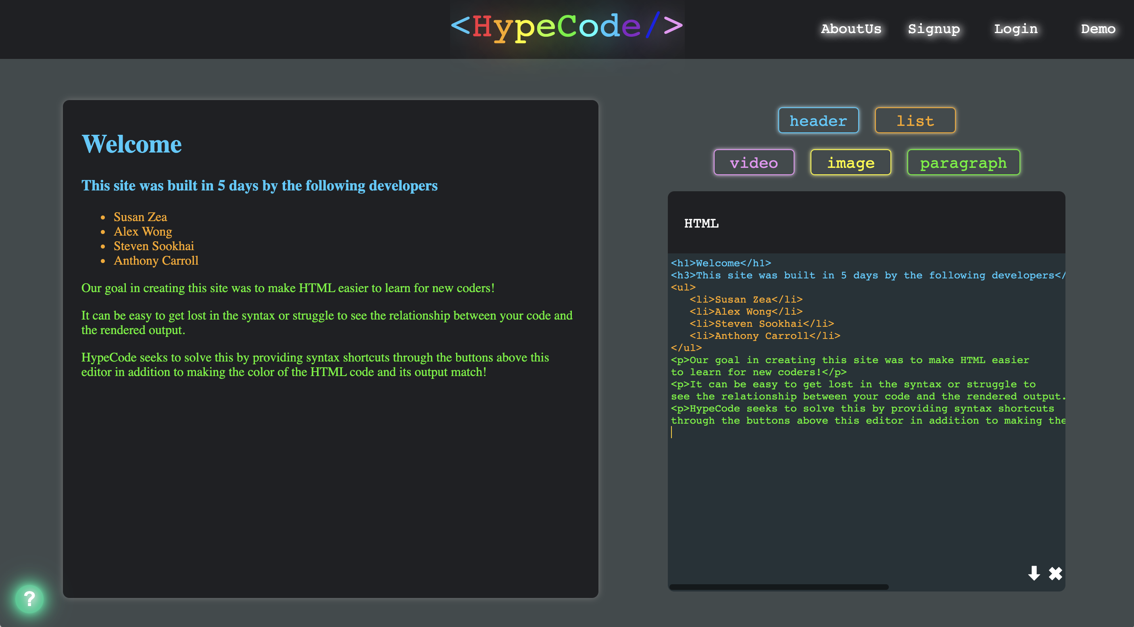Insert a list with the list button
The image size is (1134, 627).
[915, 120]
